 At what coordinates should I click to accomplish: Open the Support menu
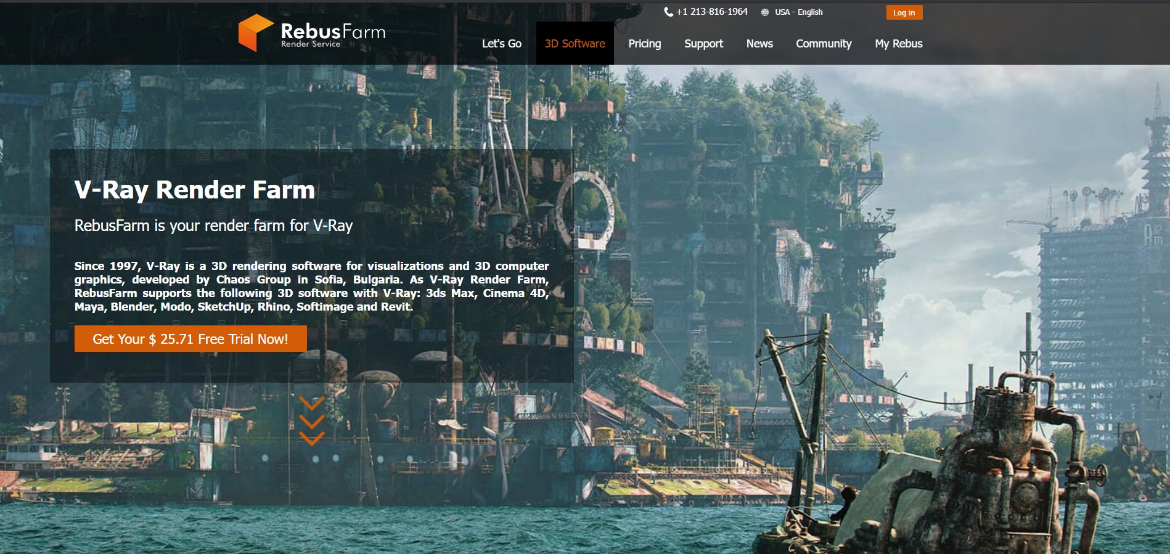(703, 44)
